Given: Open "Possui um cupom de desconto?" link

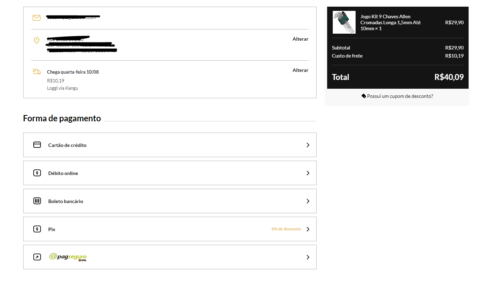Looking at the screenshot, I should tap(400, 96).
